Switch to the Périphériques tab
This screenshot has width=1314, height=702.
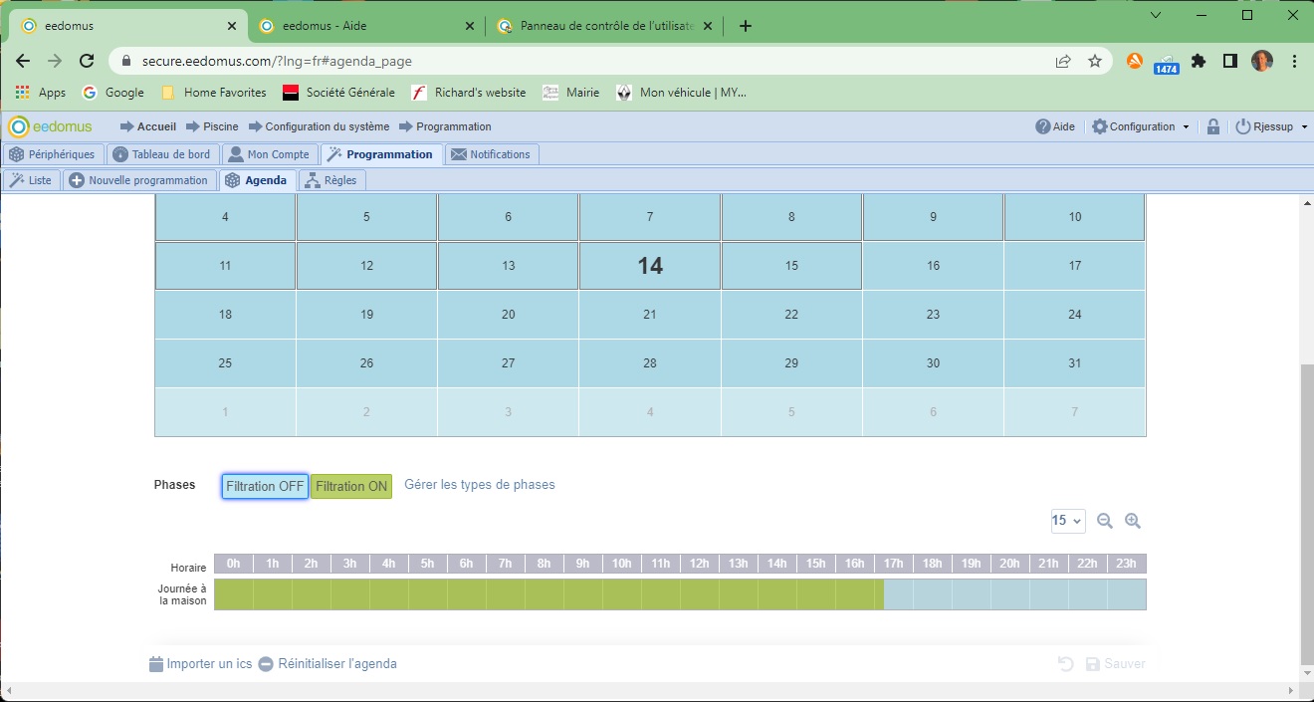(54, 154)
